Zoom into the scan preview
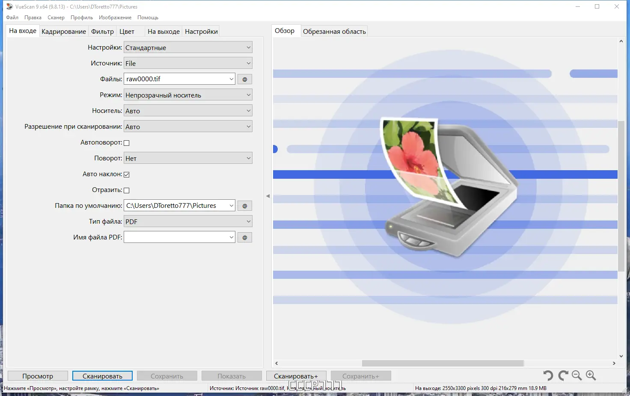 click(591, 375)
